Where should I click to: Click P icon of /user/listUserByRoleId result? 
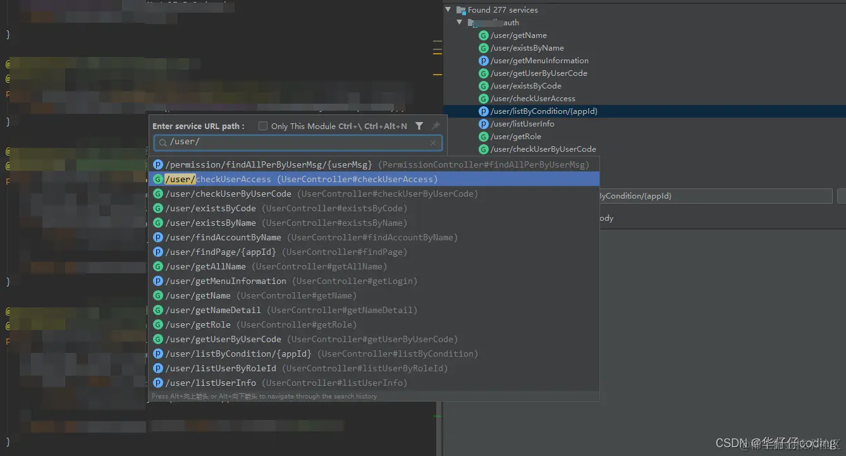159,368
